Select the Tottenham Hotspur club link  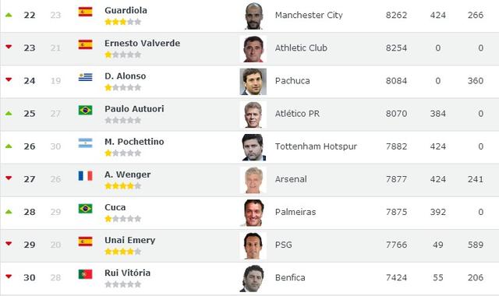316,146
